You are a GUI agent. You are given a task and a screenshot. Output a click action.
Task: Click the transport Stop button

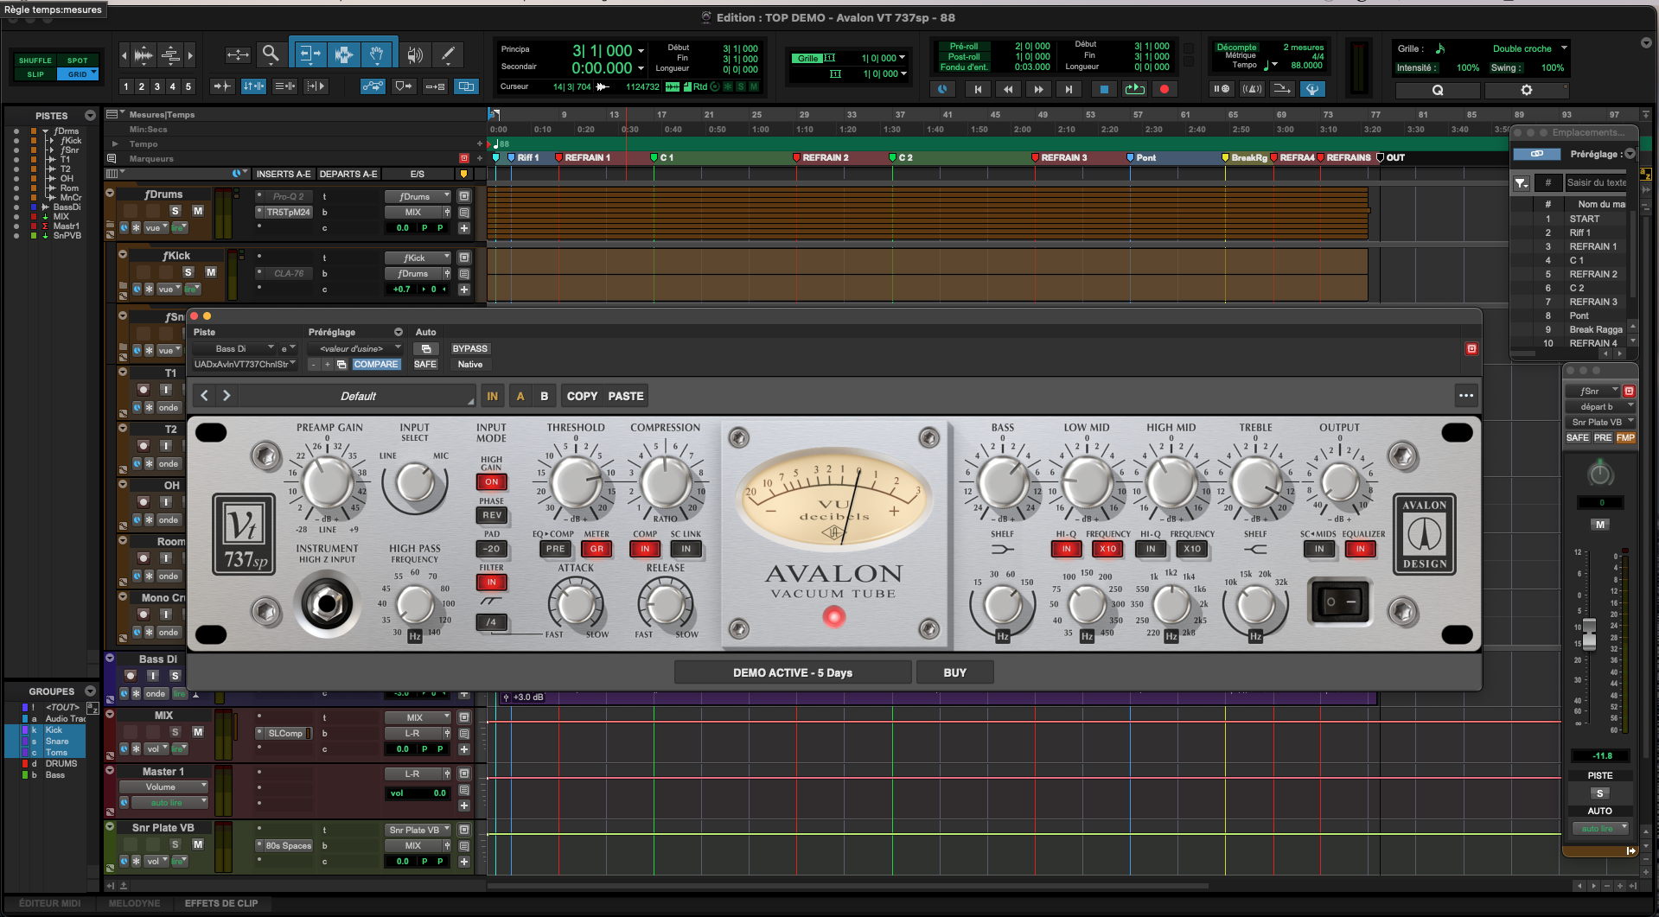pyautogui.click(x=1103, y=89)
